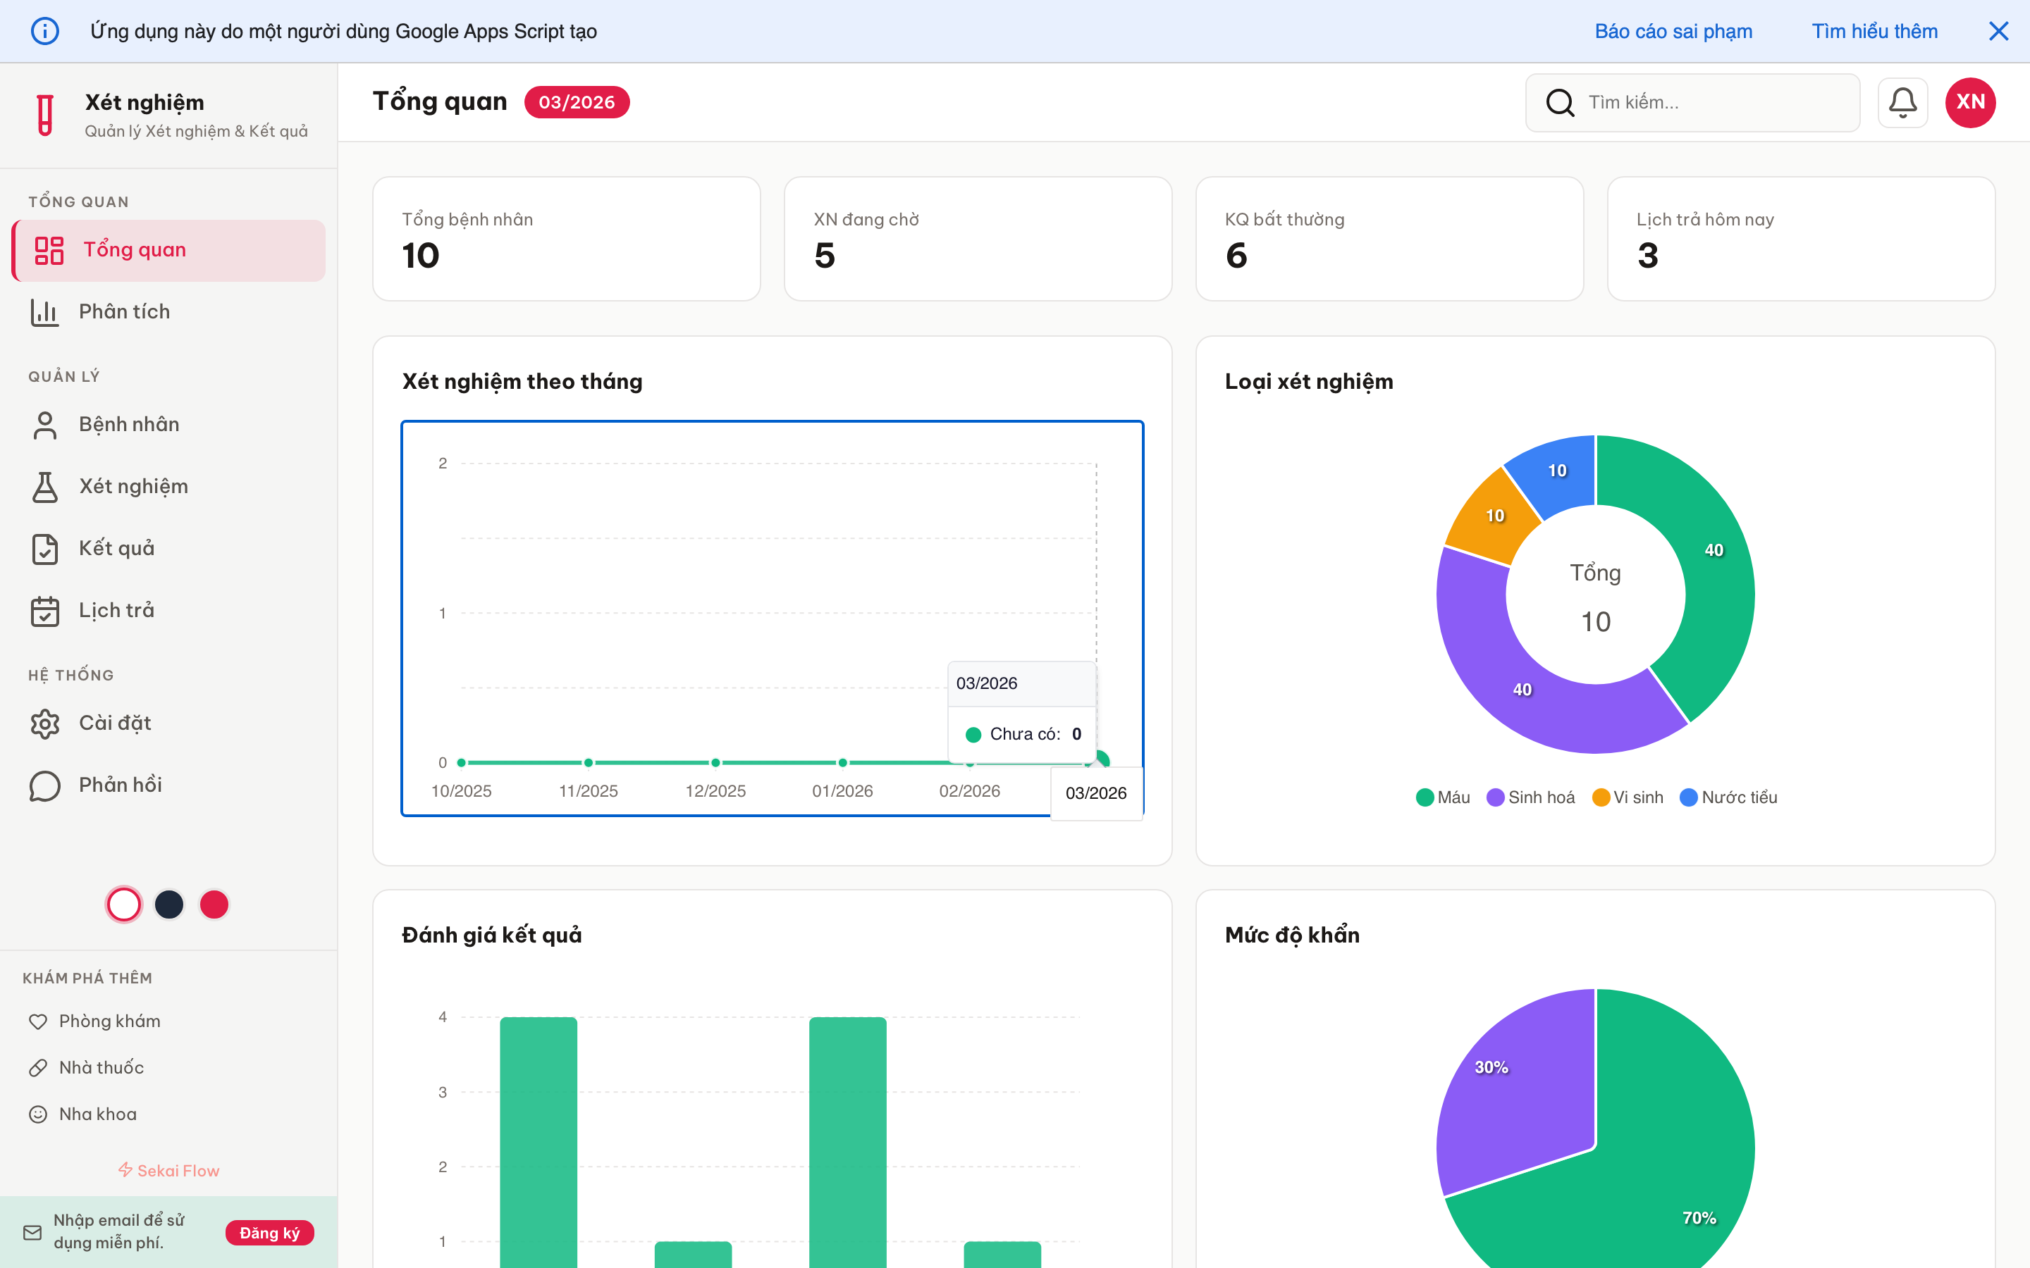Toggle the Máu legend in the donut chart
2030x1268 pixels.
(x=1441, y=797)
